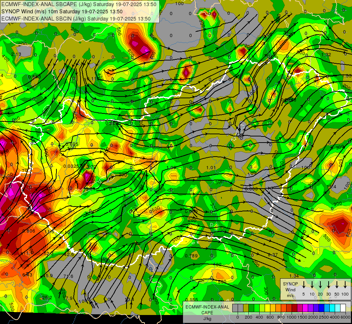Click the map value 1.01

(211, 167)
